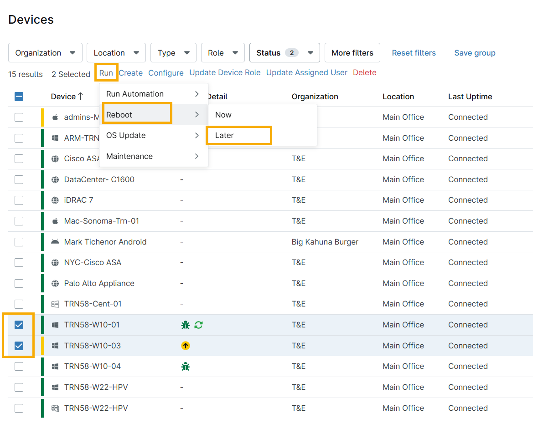Click the green sync icon on TRN58-W10-01
Viewport: 533px width, 429px height.
[x=198, y=325]
